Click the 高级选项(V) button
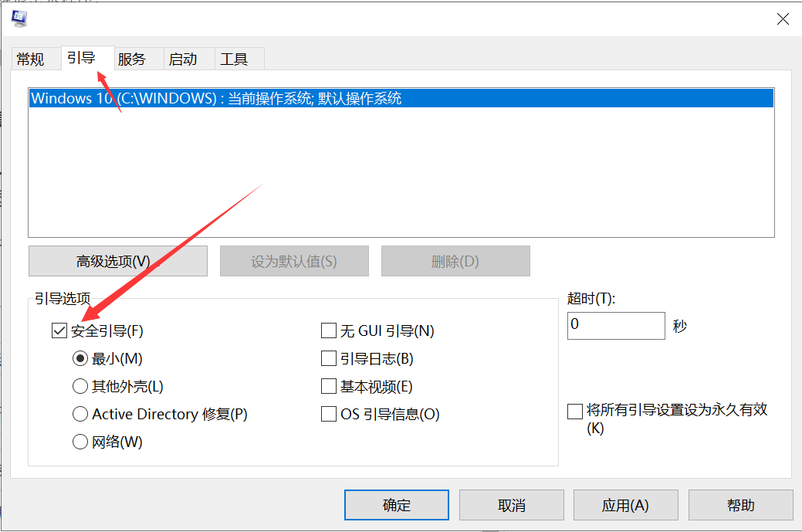This screenshot has width=802, height=532. coord(118,262)
